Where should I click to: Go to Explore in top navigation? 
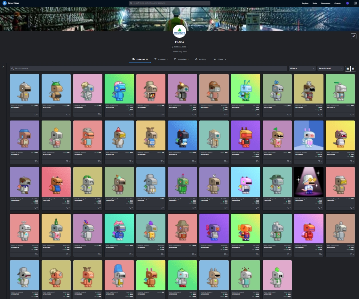click(x=305, y=3)
